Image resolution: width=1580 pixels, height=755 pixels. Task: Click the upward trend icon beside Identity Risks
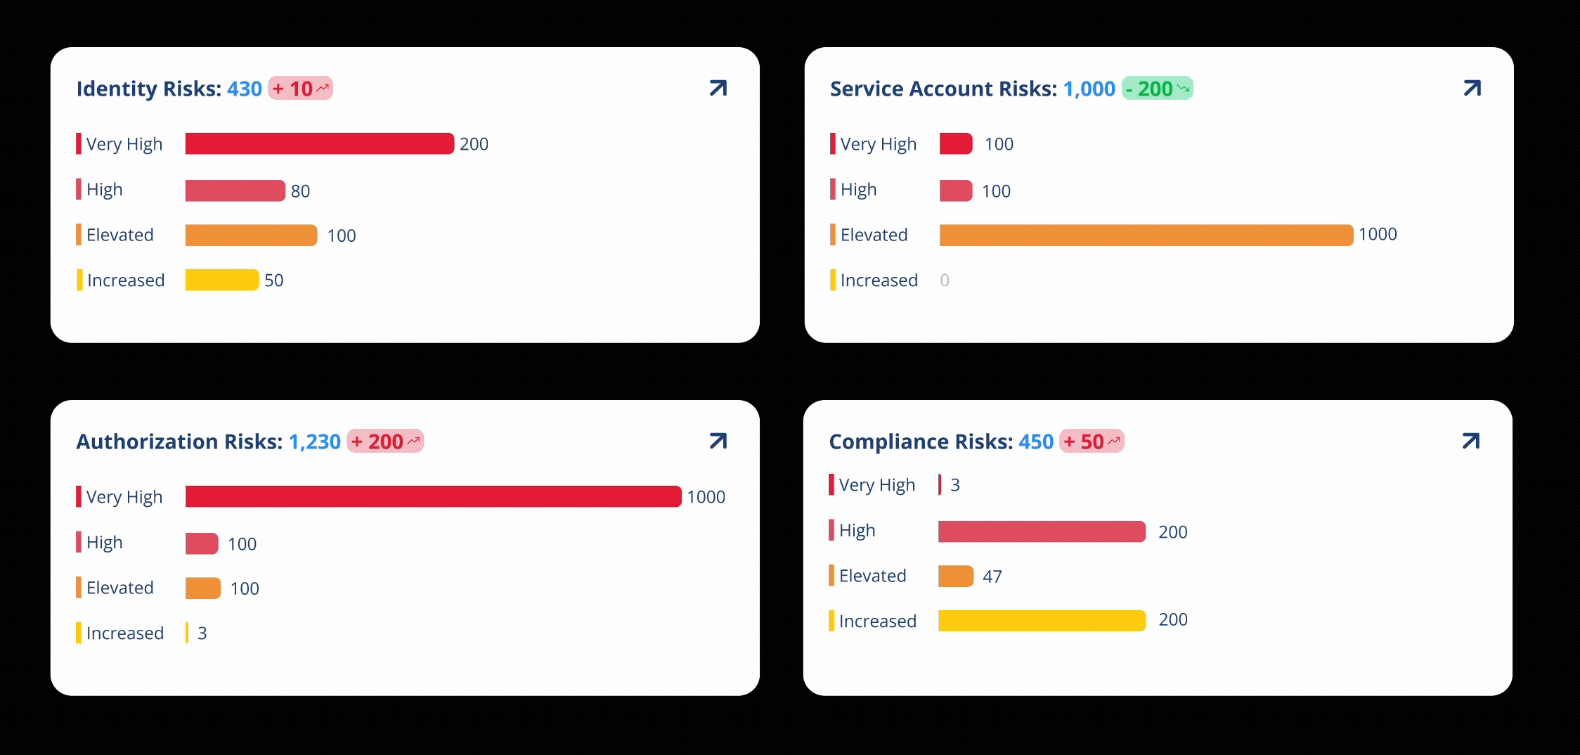click(323, 87)
